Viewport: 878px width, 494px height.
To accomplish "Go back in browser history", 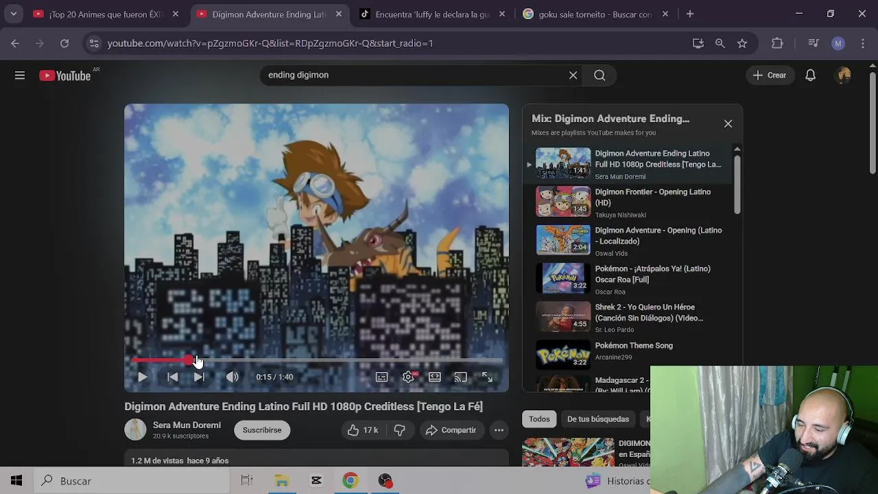I will coord(15,43).
